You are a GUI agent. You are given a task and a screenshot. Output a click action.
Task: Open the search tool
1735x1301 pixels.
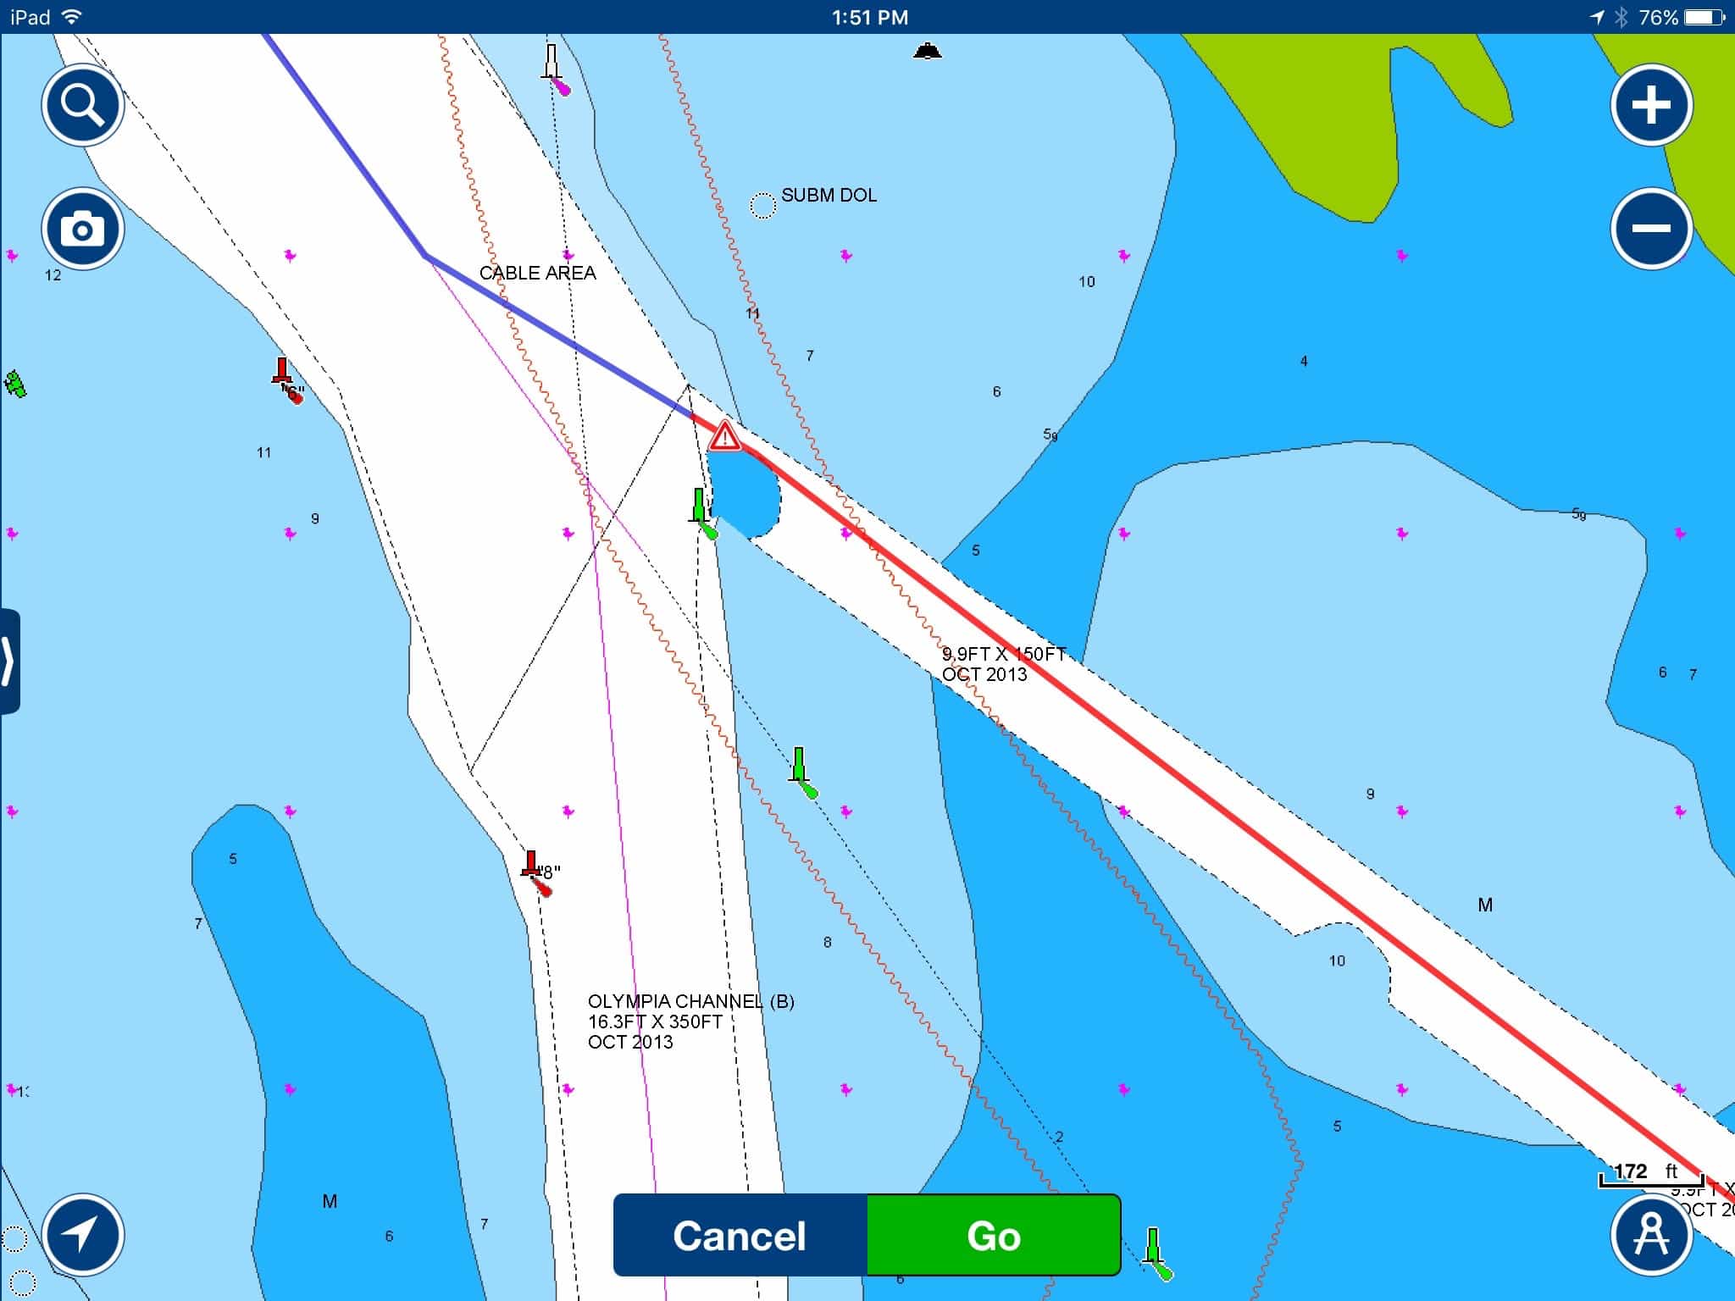(x=80, y=104)
